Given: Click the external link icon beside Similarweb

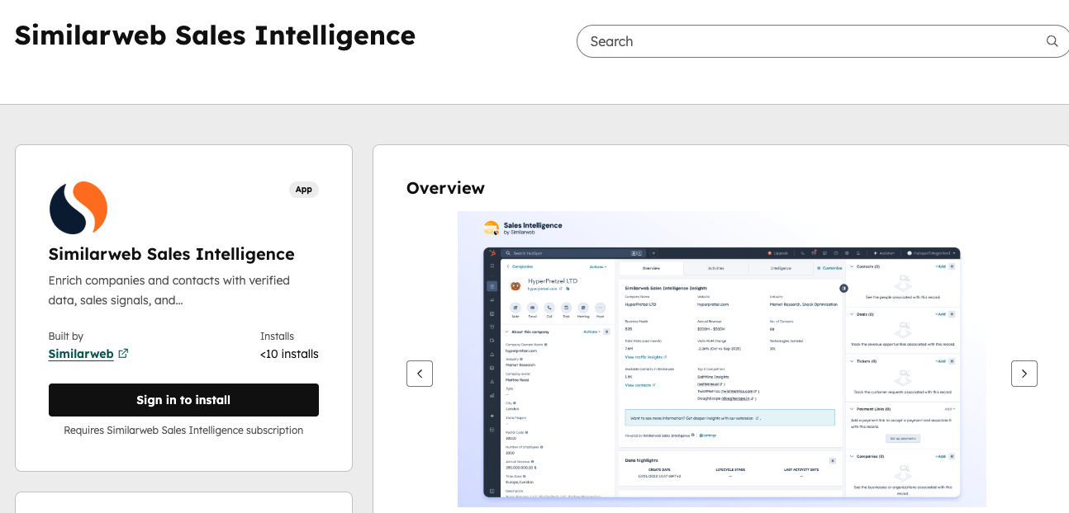Looking at the screenshot, I should tap(123, 354).
